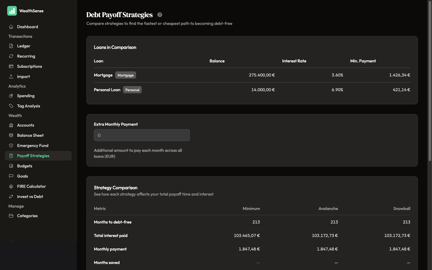This screenshot has width=432, height=270.
Task: Click the Subscriptions card icon
Action: (x=11, y=66)
